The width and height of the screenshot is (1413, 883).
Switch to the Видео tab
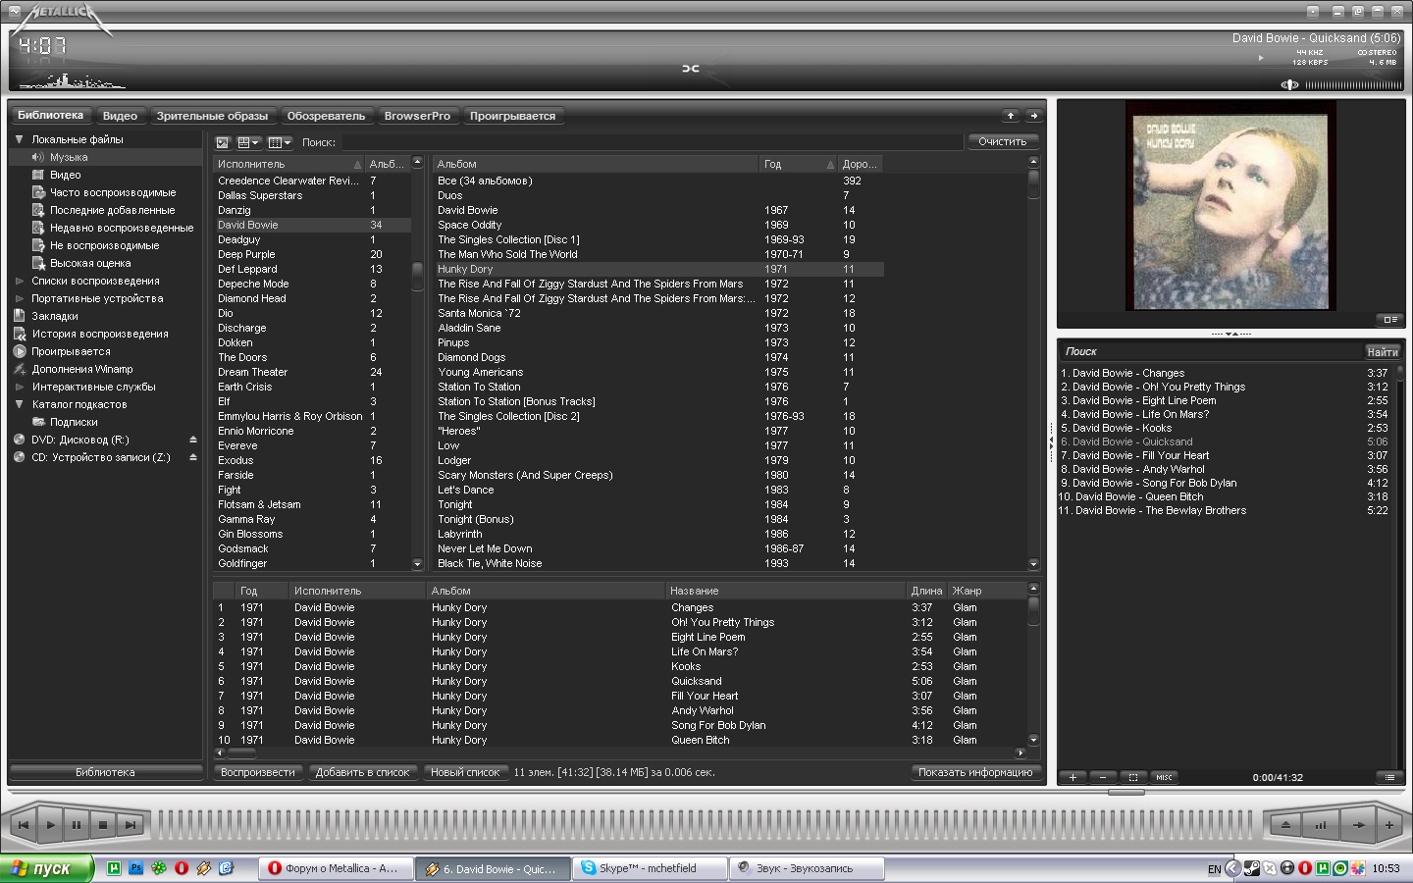[120, 116]
